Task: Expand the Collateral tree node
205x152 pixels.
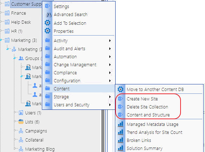Action: pos(15,139)
